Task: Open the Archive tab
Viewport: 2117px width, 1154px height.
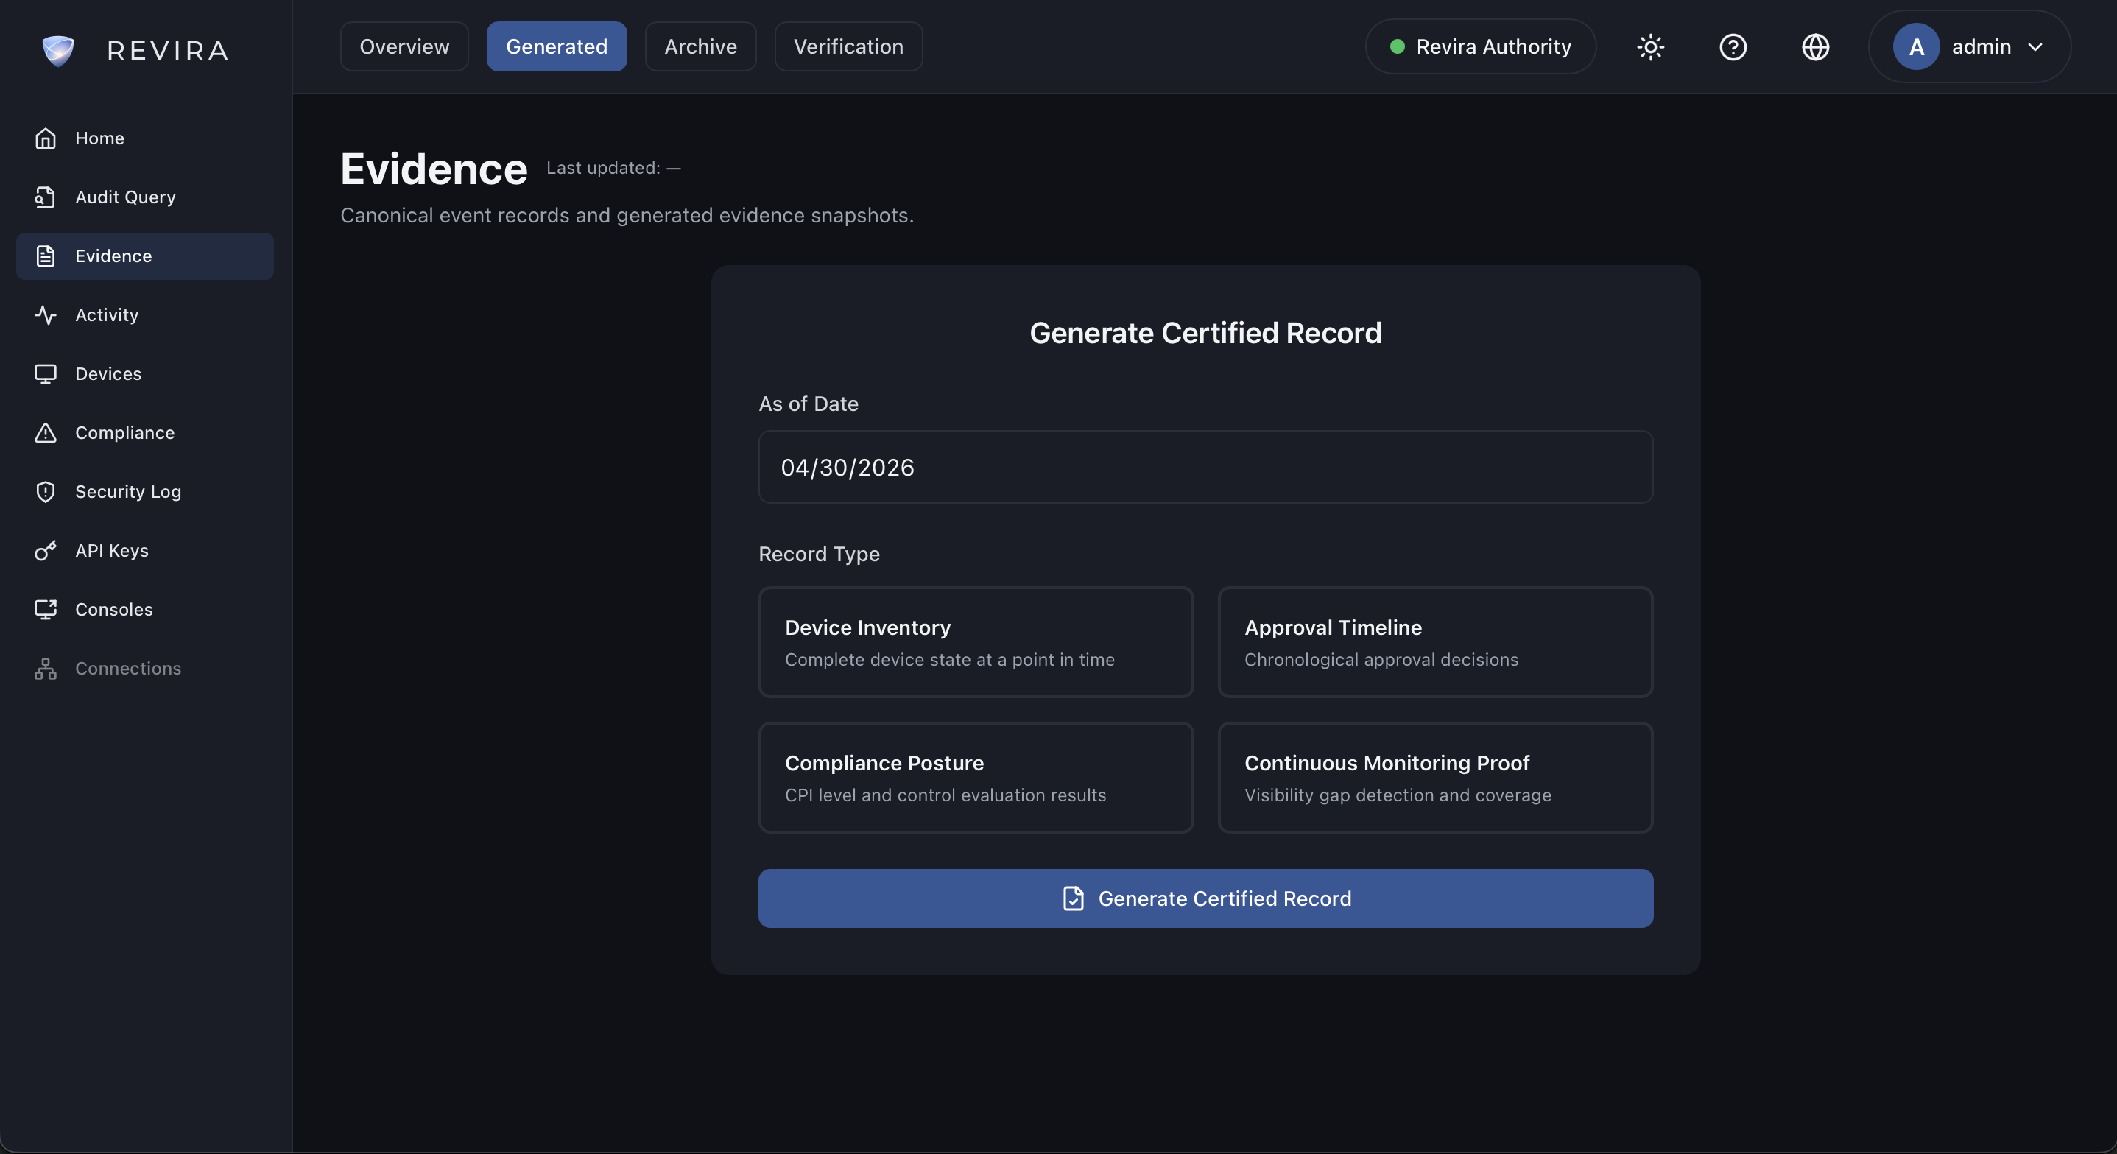Action: point(700,47)
